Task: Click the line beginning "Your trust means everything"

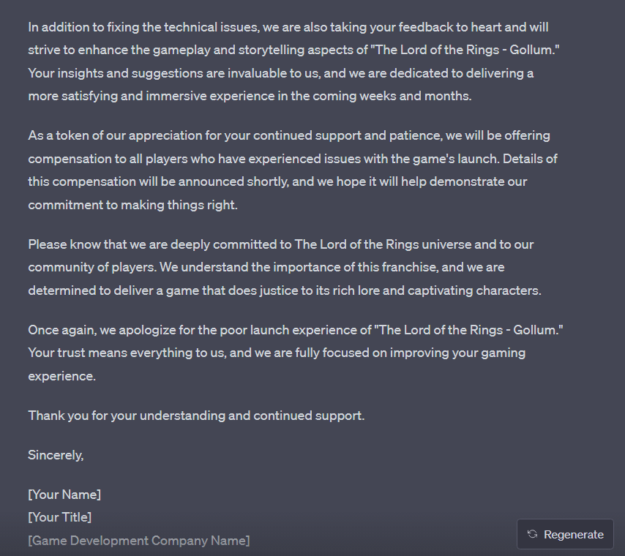Action: click(x=277, y=353)
